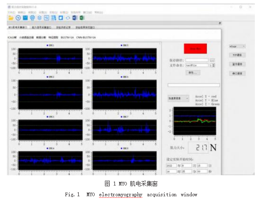Click the EMG5 channel plot
The image size is (262, 201).
click(124, 59)
